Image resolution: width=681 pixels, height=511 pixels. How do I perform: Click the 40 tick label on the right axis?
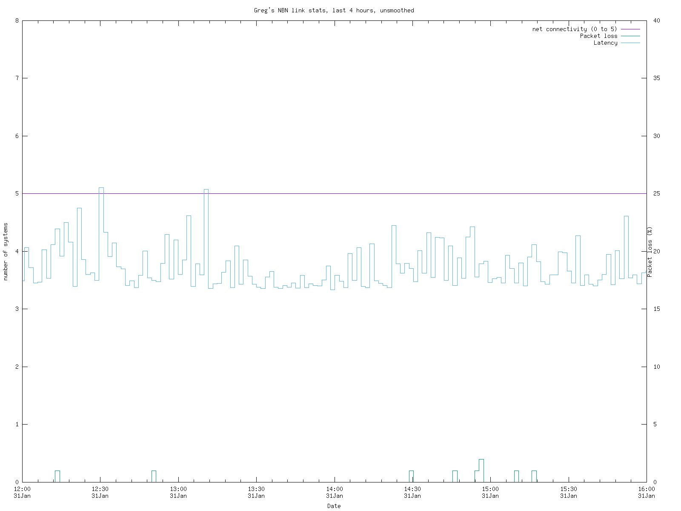click(656, 20)
